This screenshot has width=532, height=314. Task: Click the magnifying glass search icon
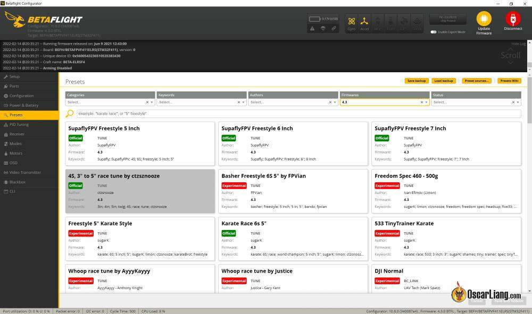70,114
